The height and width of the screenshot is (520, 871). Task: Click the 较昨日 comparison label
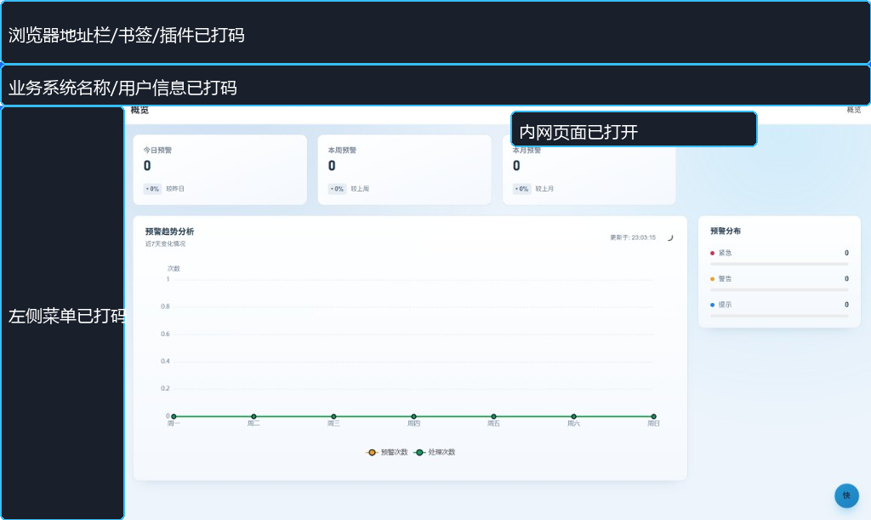[x=175, y=189]
